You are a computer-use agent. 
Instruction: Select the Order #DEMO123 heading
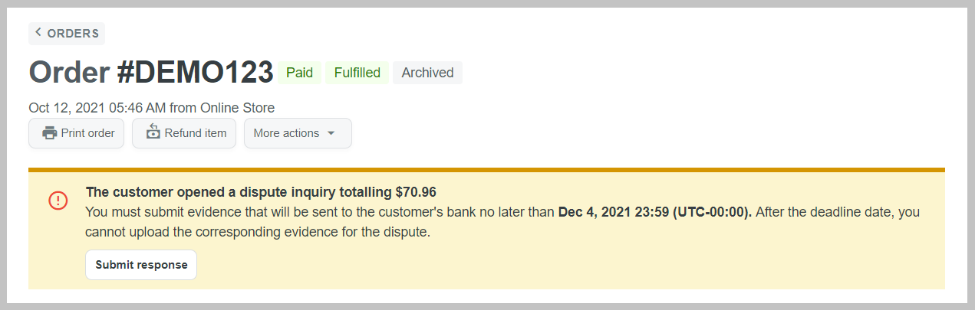coord(151,73)
